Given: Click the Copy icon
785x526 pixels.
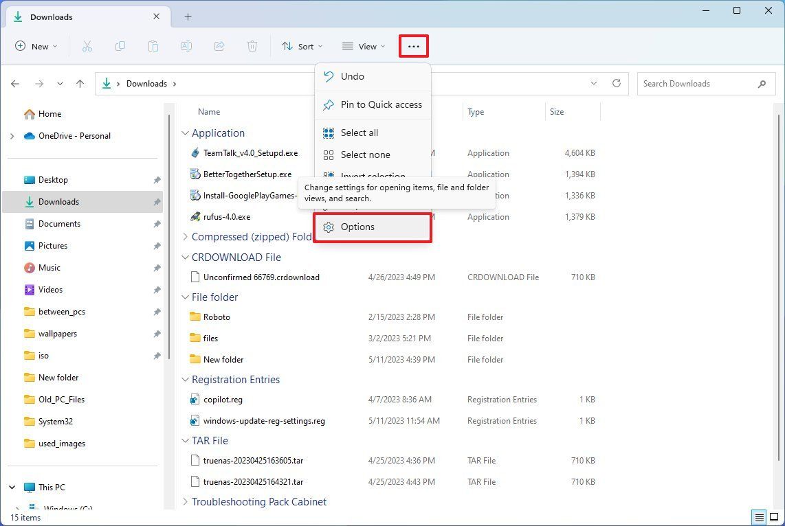Looking at the screenshot, I should coord(120,46).
